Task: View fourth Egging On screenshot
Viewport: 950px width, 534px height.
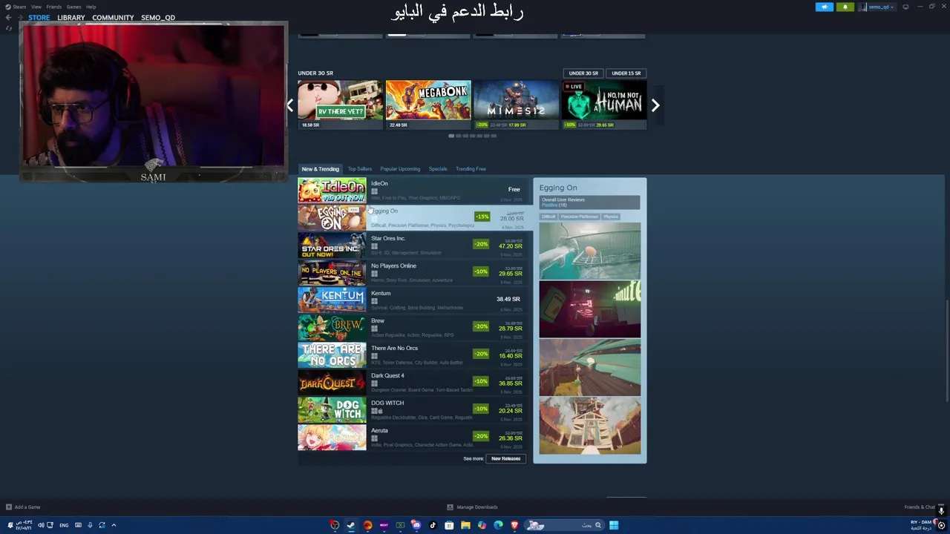Action: (x=590, y=426)
